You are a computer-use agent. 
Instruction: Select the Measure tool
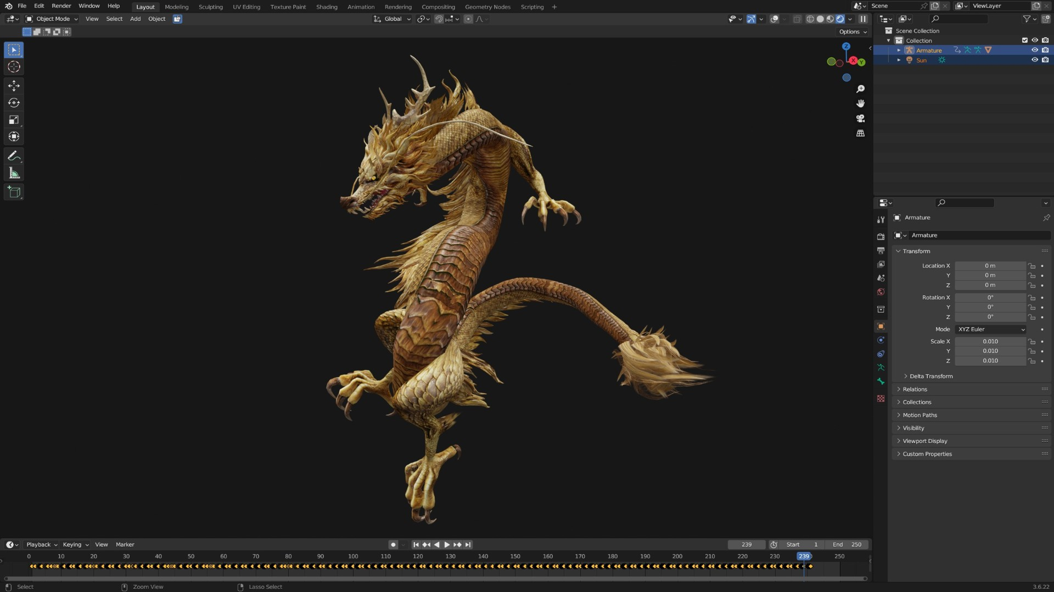click(x=14, y=173)
